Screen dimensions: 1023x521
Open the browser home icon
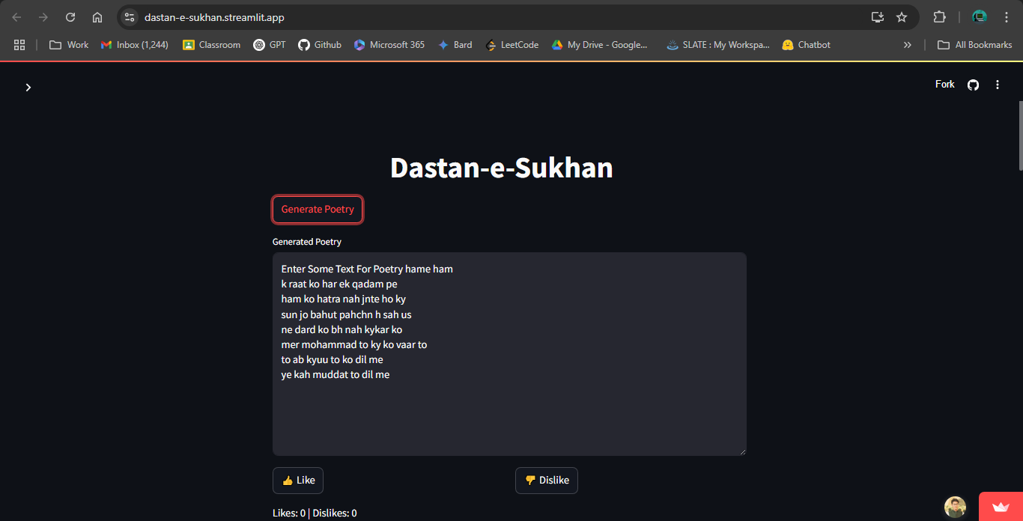click(97, 16)
